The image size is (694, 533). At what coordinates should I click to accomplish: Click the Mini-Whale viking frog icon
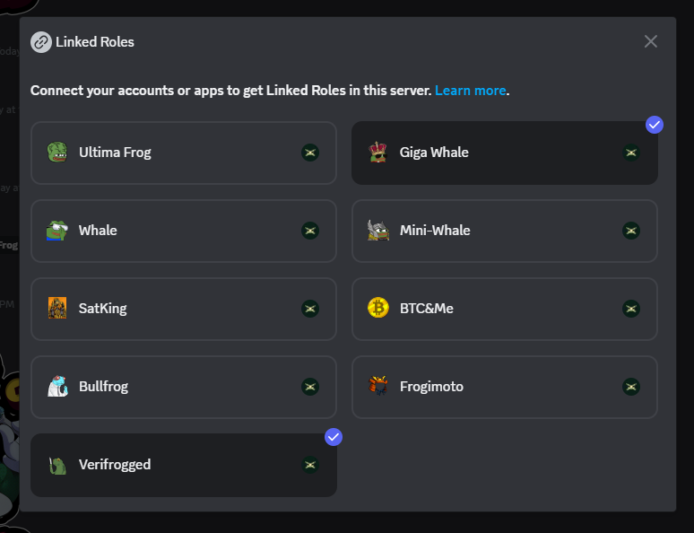377,231
